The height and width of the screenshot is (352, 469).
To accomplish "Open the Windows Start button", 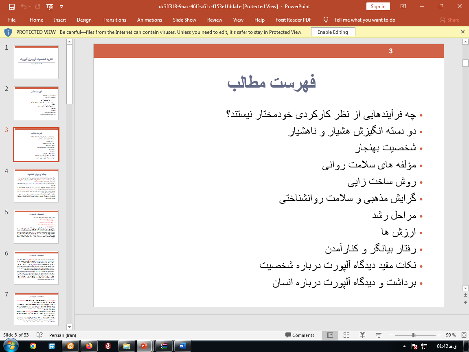I will pyautogui.click(x=11, y=346).
